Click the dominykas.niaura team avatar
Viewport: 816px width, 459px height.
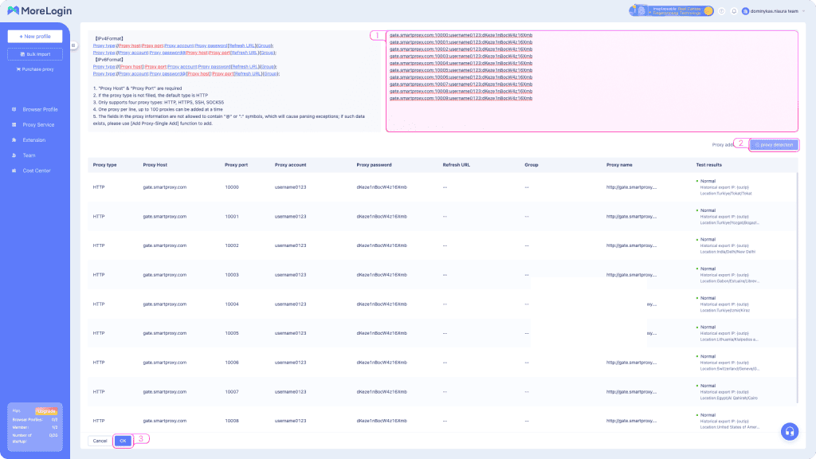[x=745, y=11]
